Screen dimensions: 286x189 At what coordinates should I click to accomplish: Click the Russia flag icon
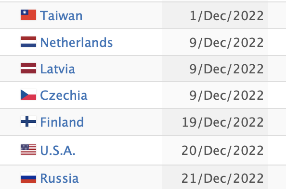(x=28, y=177)
